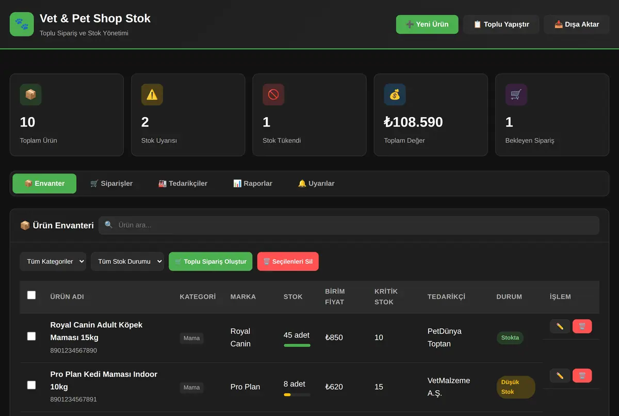This screenshot has width=619, height=416.
Task: Focus the Ürün ara search field
Action: 349,225
